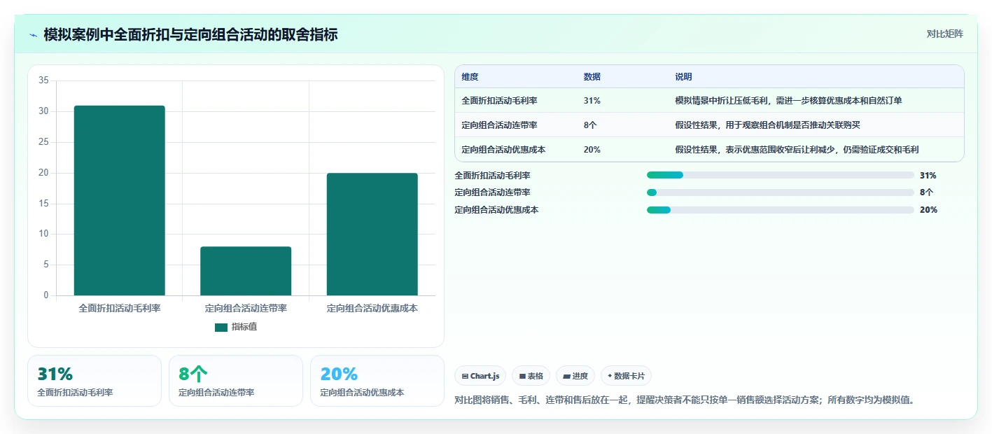
Task: Click the 数据 table column header
Action: coord(592,77)
